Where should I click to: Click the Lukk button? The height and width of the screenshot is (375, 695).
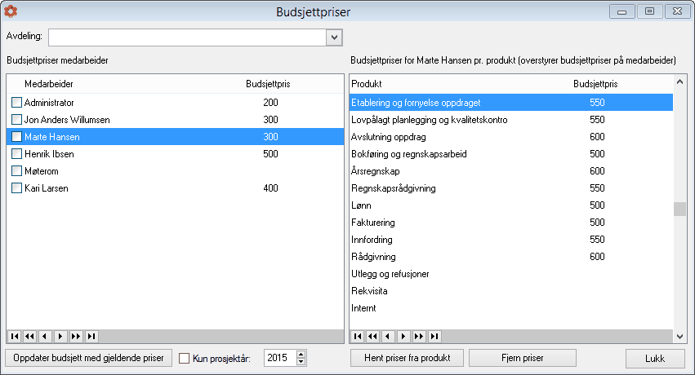(x=655, y=358)
